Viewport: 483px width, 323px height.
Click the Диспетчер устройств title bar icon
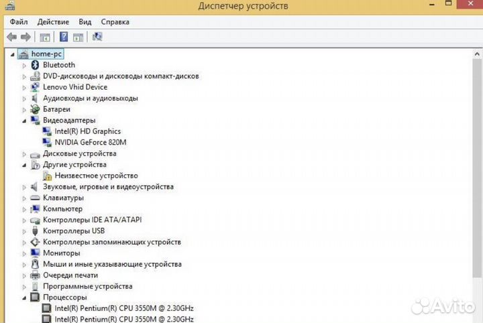pos(10,5)
